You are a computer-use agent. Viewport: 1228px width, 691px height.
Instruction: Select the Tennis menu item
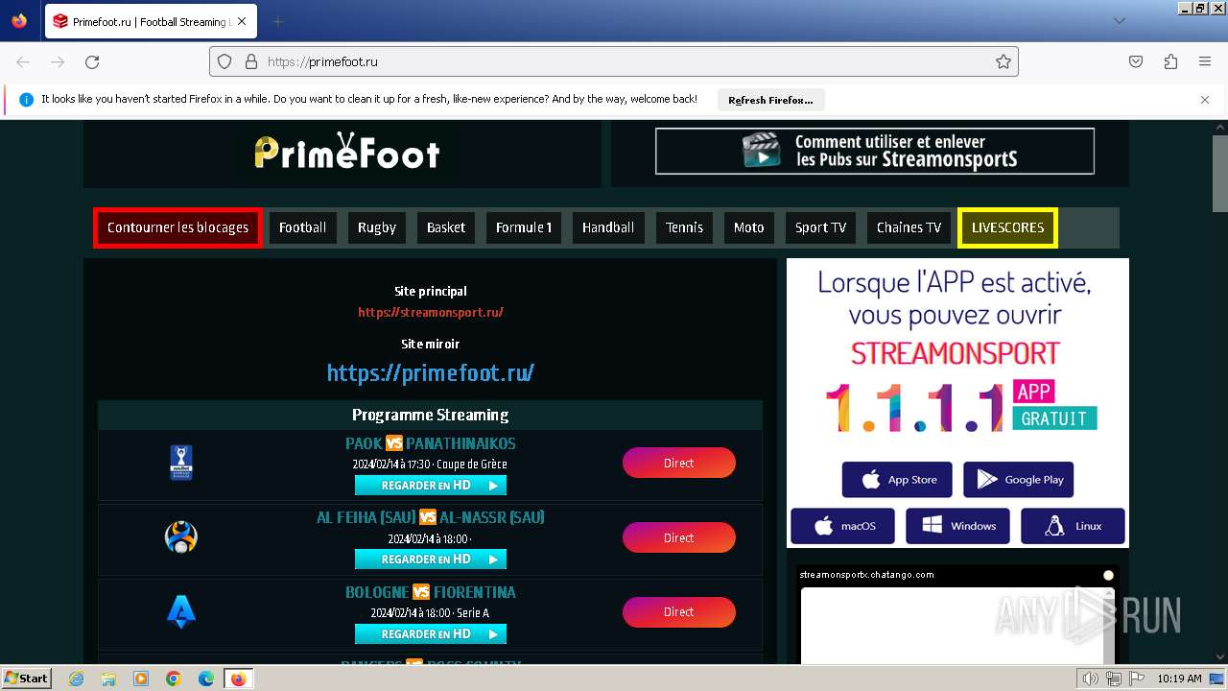[x=684, y=227]
